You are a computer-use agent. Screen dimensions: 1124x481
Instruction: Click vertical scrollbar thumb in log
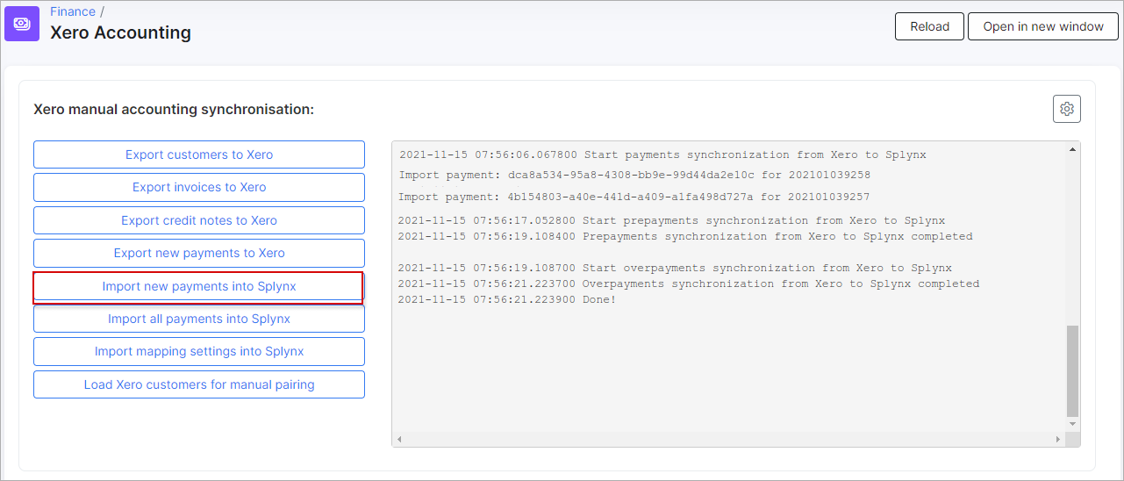point(1072,370)
